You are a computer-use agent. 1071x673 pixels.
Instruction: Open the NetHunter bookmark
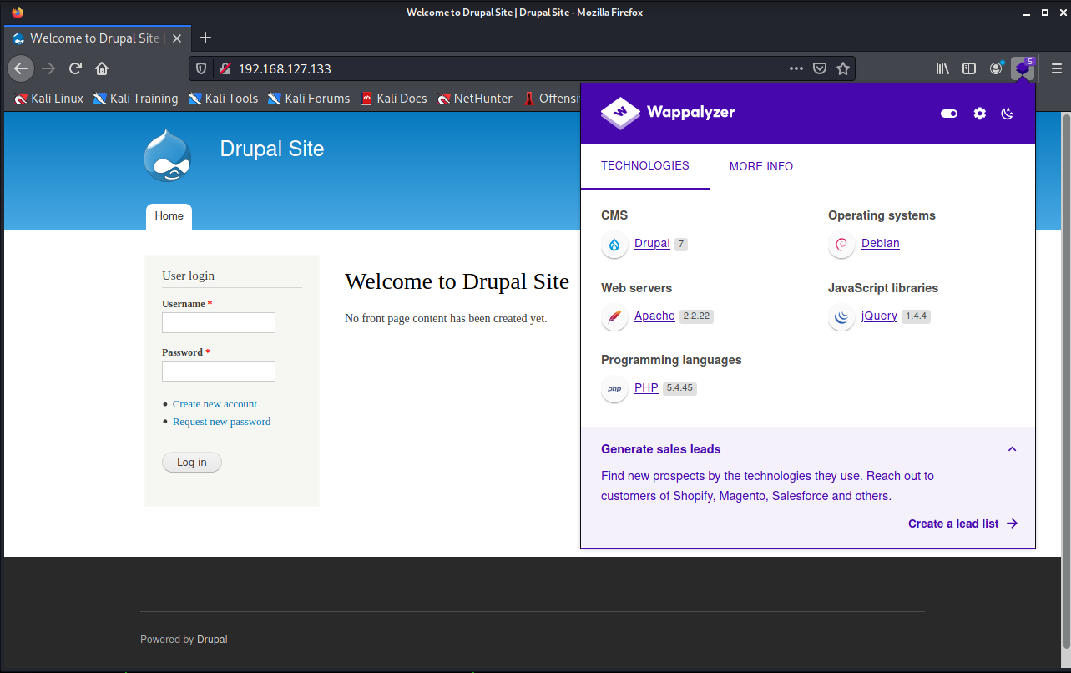pyautogui.click(x=475, y=99)
